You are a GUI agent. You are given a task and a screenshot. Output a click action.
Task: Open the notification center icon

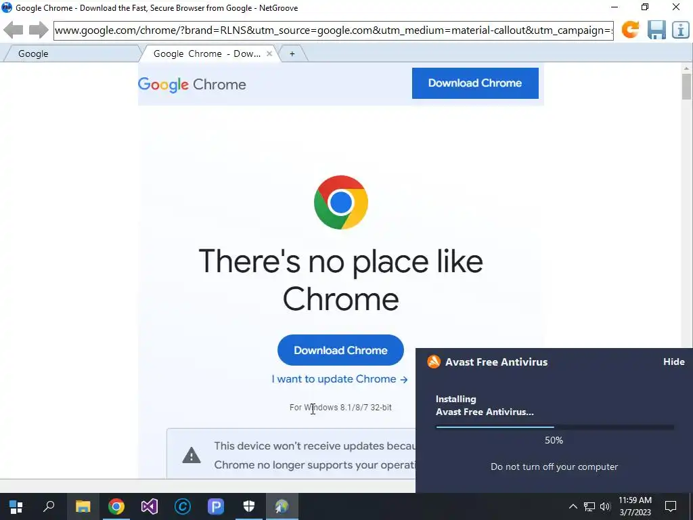coord(671,506)
